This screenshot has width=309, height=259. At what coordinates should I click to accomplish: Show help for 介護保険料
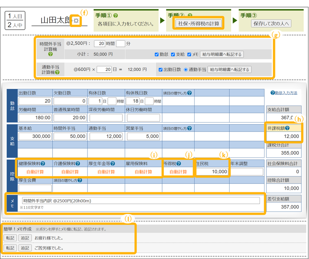(x=78, y=163)
